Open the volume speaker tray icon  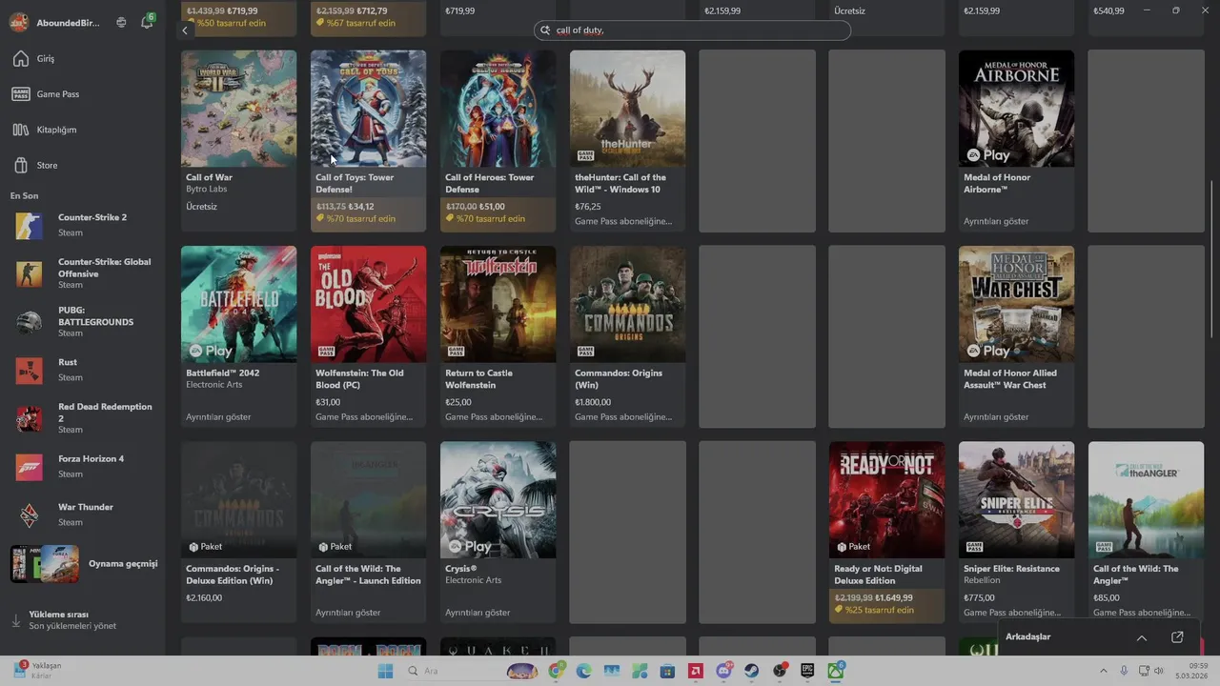pyautogui.click(x=1159, y=671)
